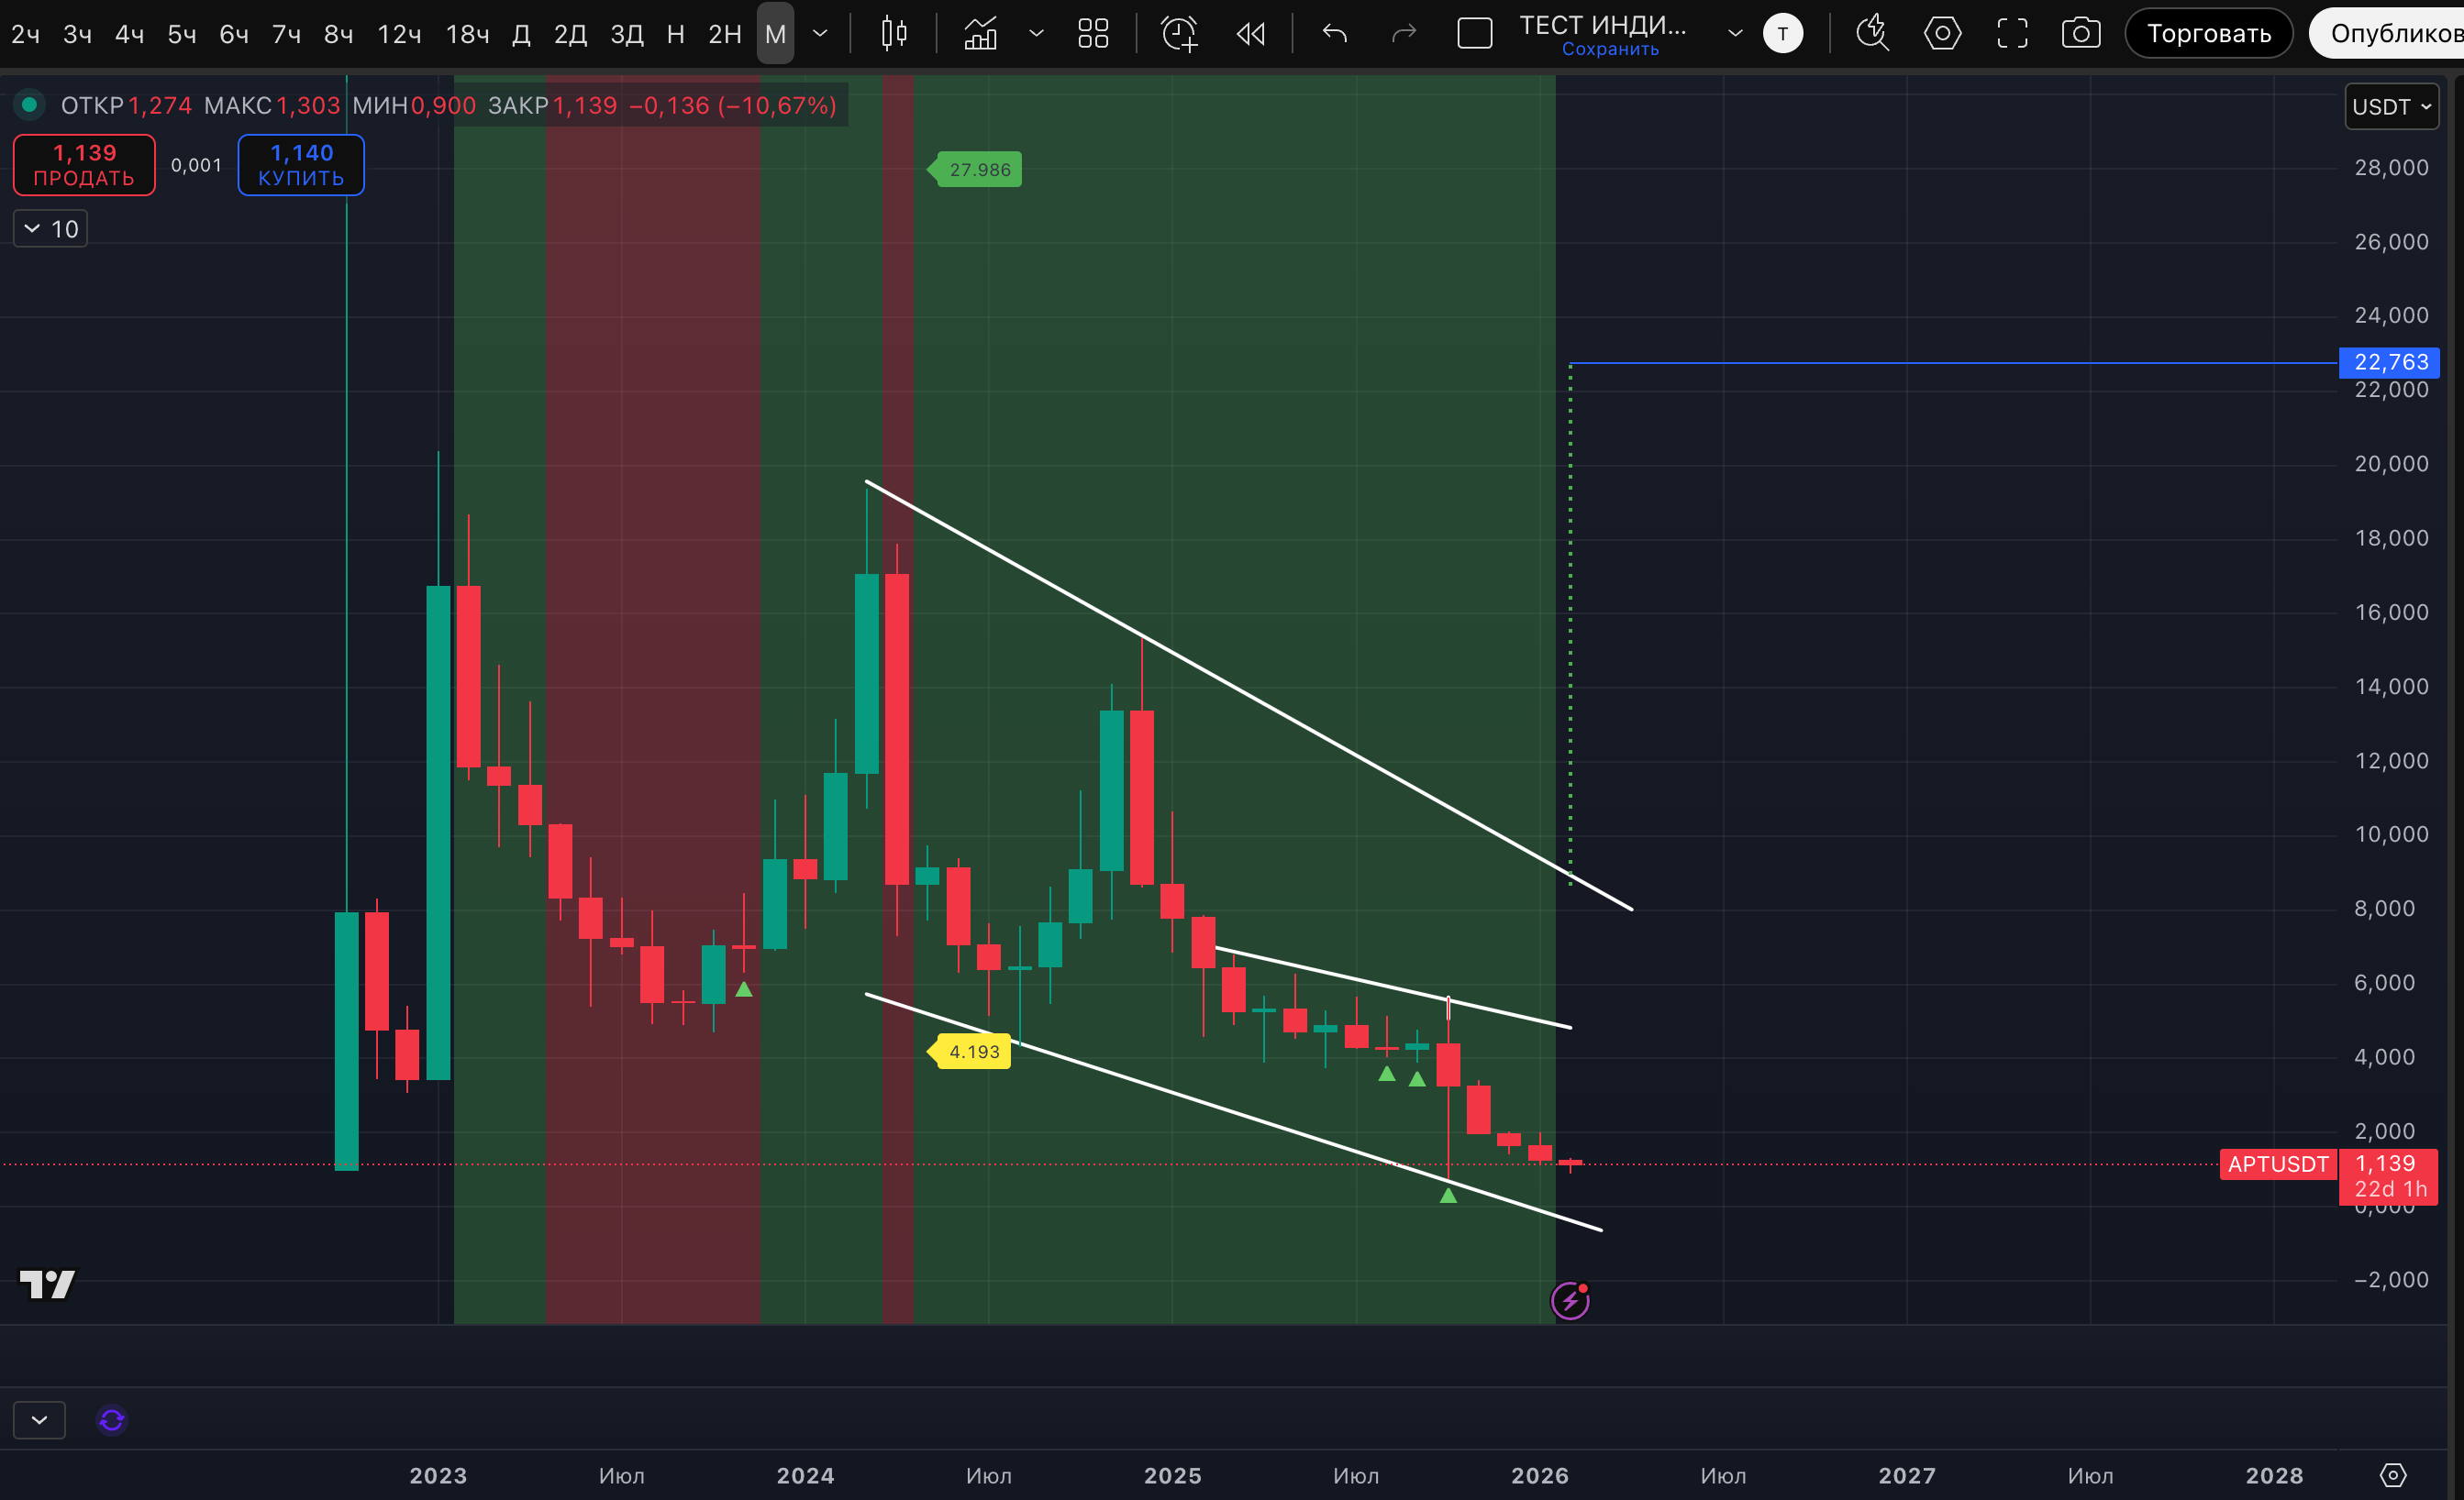Enter fullscreen mode
This screenshot has height=1500, width=2464.
2012,34
